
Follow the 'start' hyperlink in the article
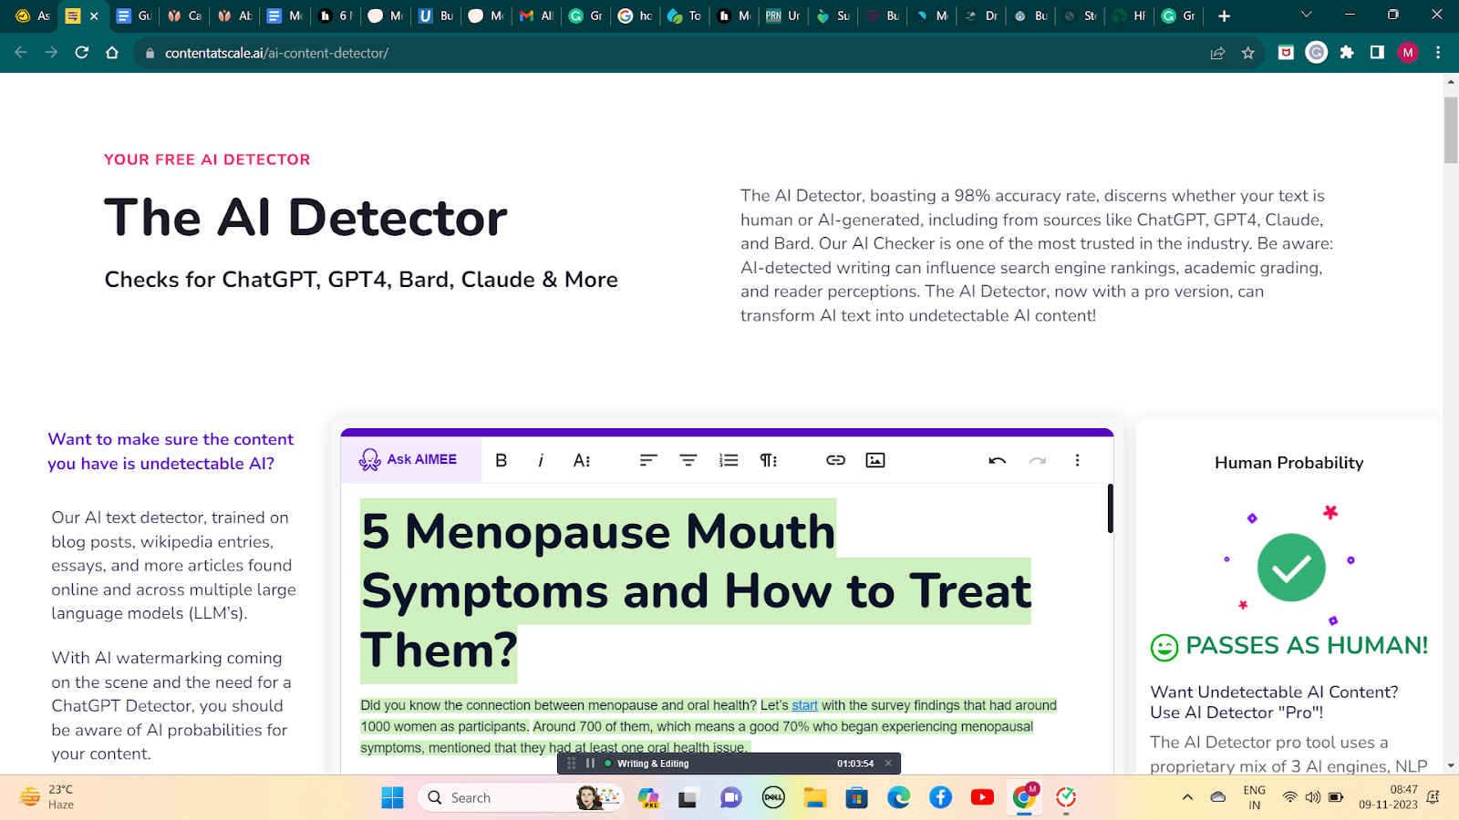point(803,704)
